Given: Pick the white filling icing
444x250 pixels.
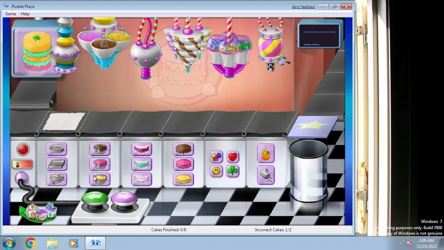Looking at the screenshot, I should click(x=142, y=179).
